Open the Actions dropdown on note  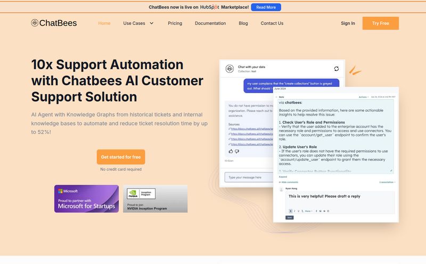coord(364,97)
